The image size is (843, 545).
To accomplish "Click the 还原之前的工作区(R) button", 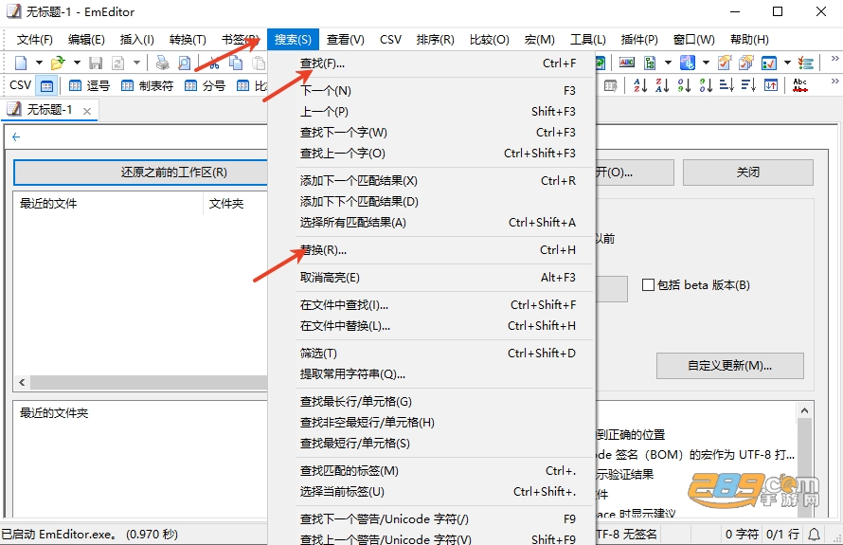I will point(141,173).
